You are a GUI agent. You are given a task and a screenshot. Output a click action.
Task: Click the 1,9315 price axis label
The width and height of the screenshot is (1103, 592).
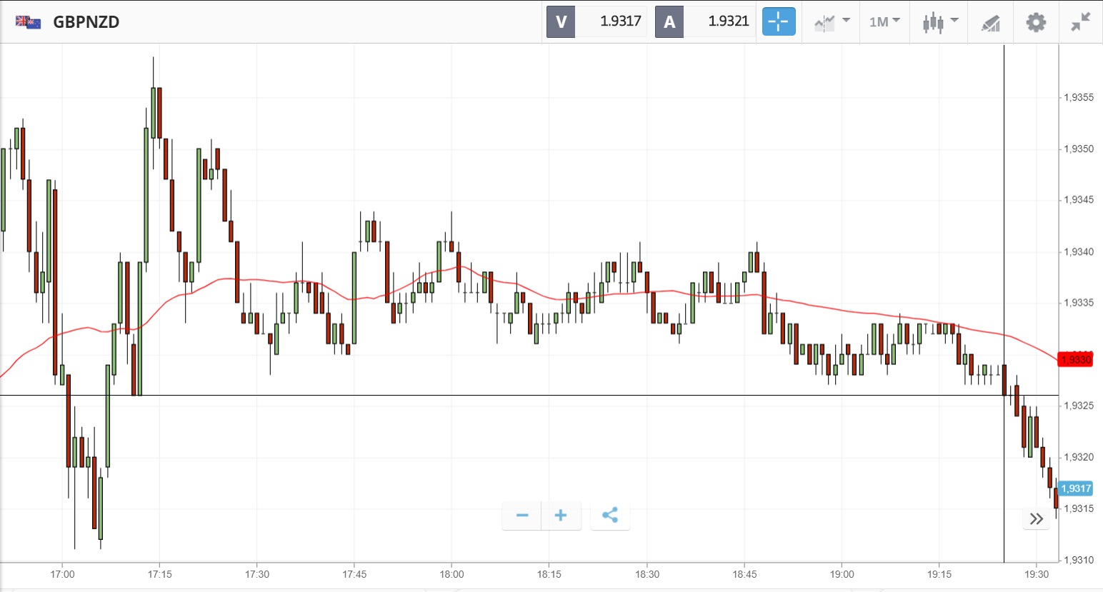[1079, 508]
